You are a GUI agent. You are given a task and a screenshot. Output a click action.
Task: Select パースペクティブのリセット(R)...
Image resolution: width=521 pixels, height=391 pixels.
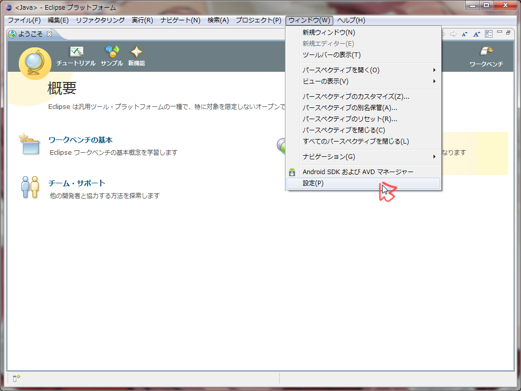pyautogui.click(x=363, y=119)
